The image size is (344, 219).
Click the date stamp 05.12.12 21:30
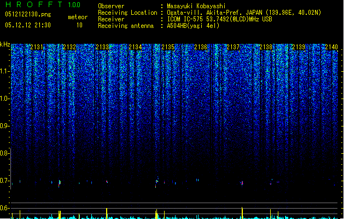coord(28,25)
